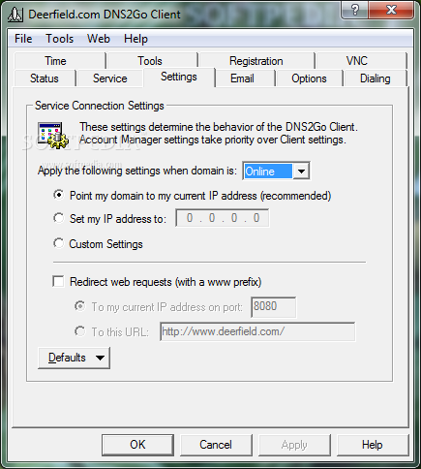Enable Redirect web requests checkbox
The image size is (421, 469).
coord(58,281)
